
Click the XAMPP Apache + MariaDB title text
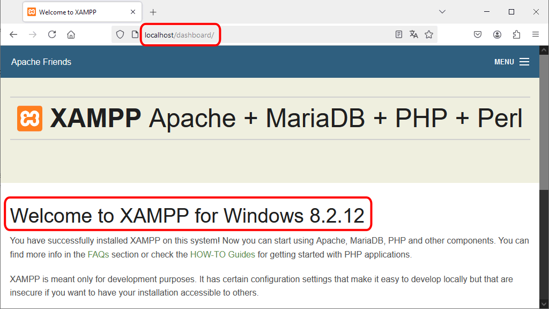286,119
